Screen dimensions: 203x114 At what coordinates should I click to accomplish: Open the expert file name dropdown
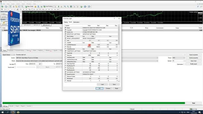(184, 55)
